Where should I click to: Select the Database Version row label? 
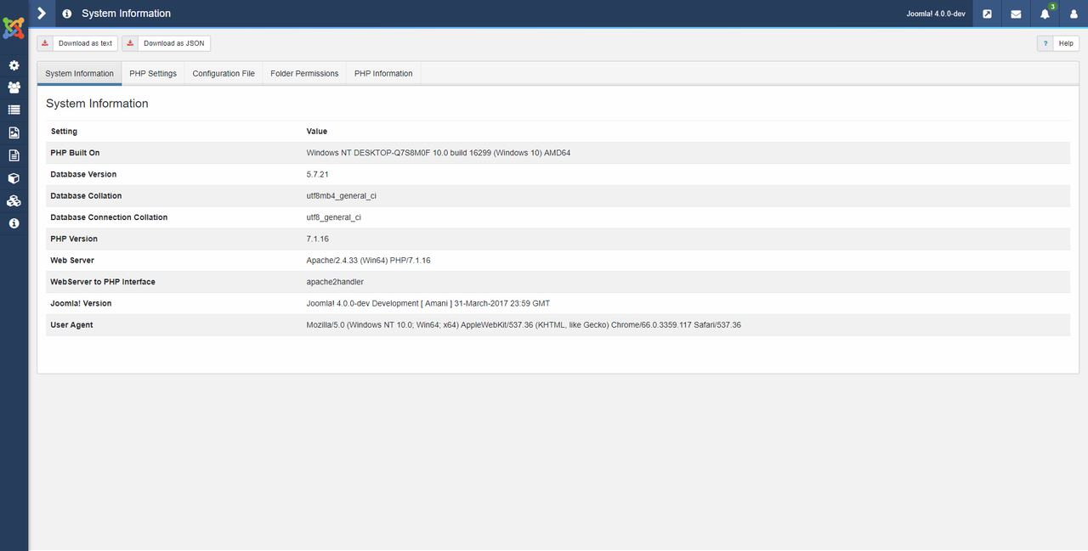click(x=83, y=174)
